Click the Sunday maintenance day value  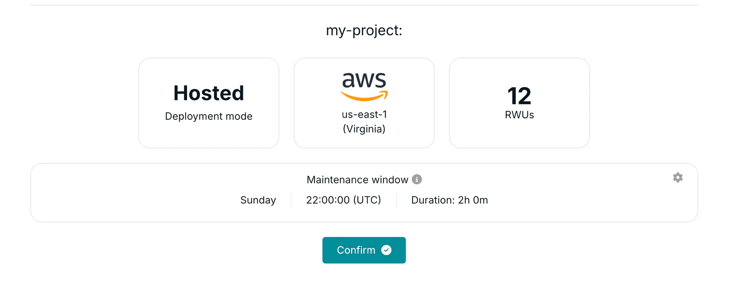tap(258, 200)
